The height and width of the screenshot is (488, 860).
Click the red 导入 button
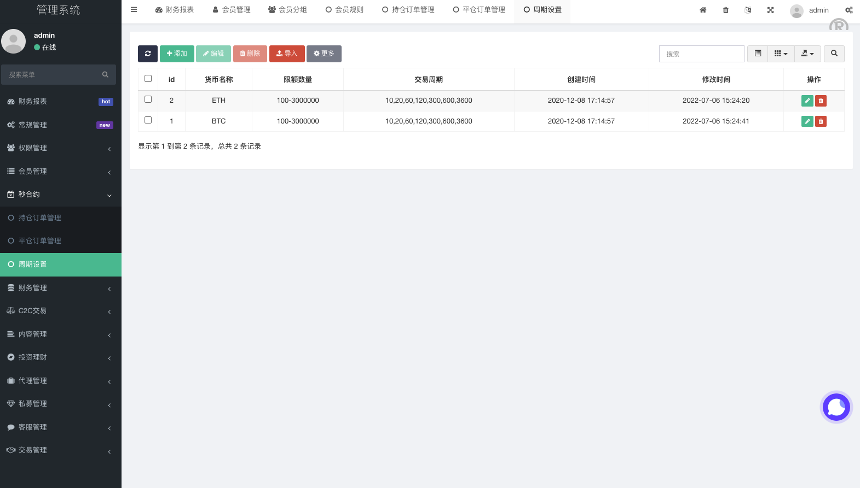tap(286, 54)
